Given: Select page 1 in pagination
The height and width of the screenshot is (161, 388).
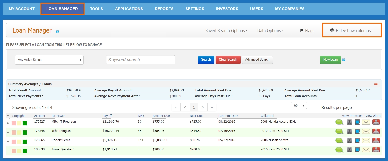Looking at the screenshot, I should click(x=194, y=107).
